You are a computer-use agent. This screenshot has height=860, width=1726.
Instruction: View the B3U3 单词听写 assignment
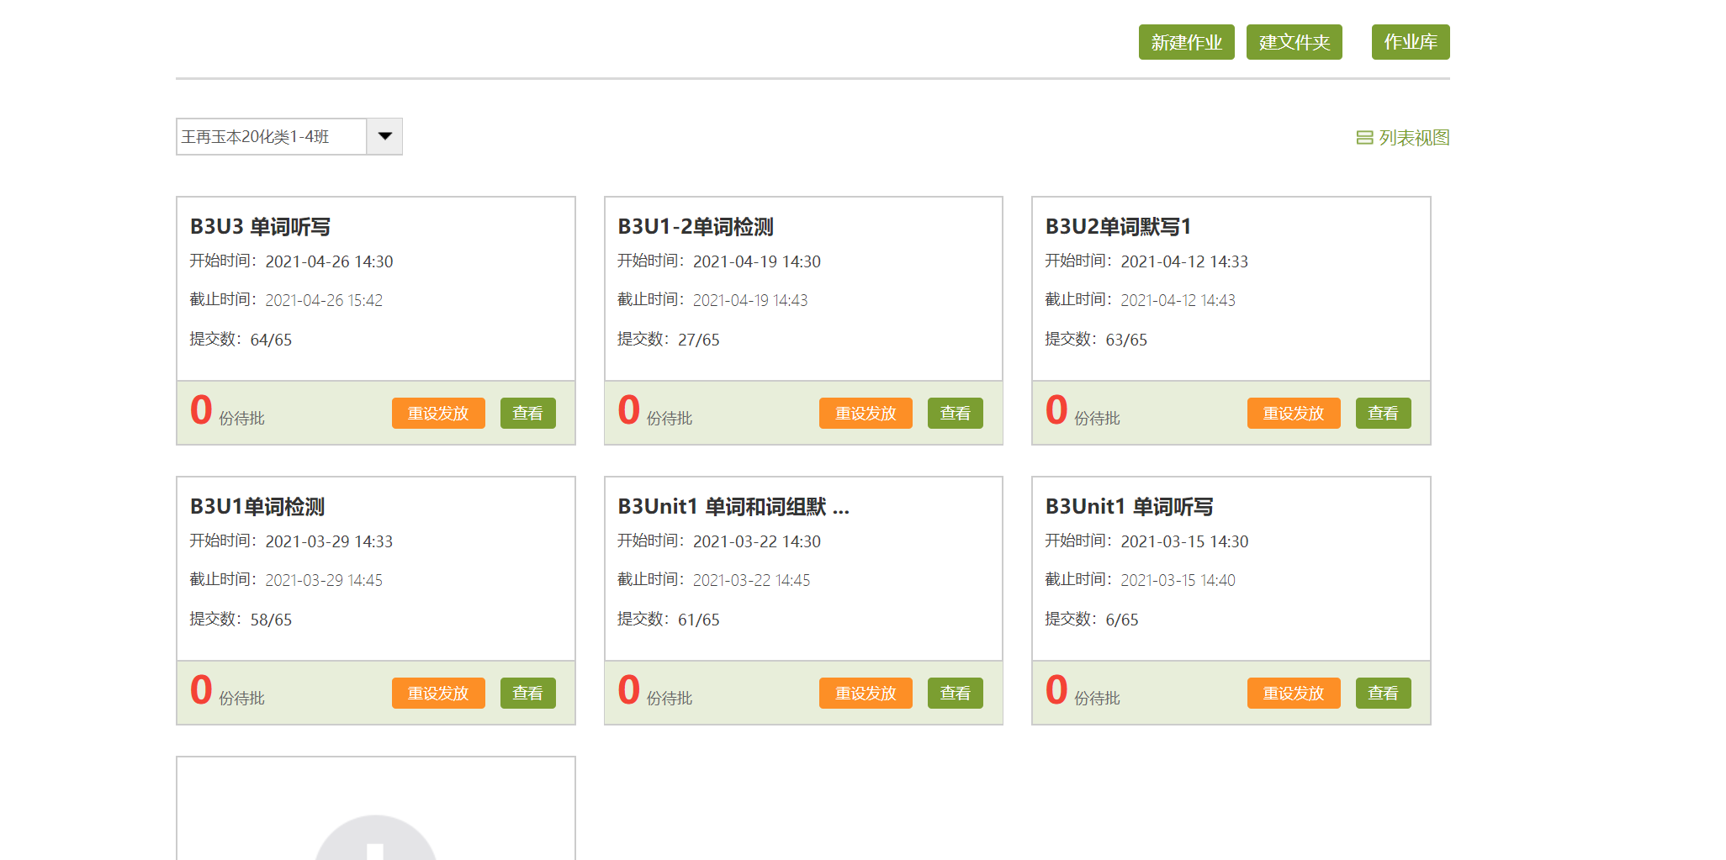[x=527, y=414]
